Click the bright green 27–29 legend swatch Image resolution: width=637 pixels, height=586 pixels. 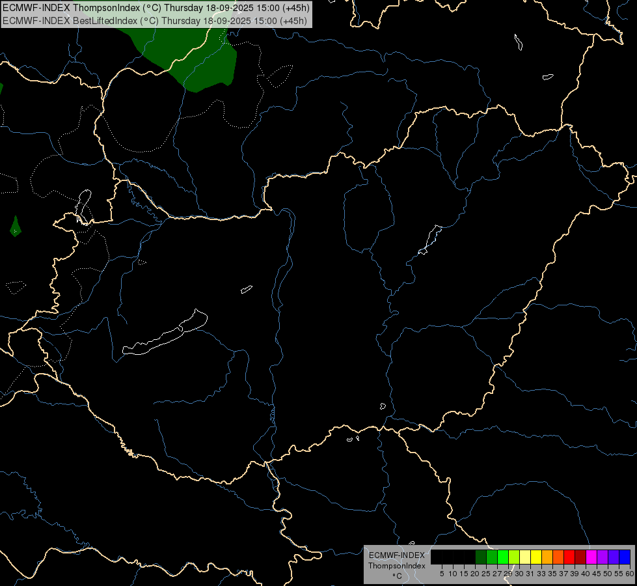click(x=503, y=557)
